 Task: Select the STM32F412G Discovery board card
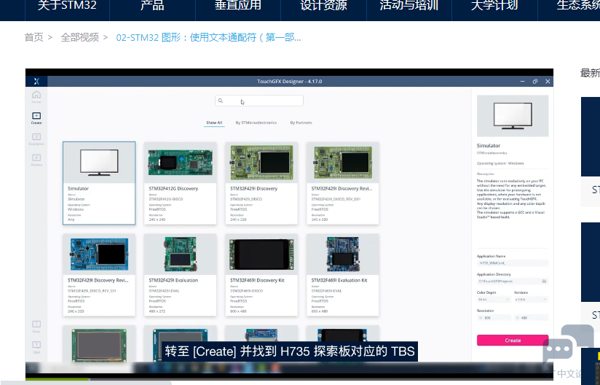pos(181,183)
